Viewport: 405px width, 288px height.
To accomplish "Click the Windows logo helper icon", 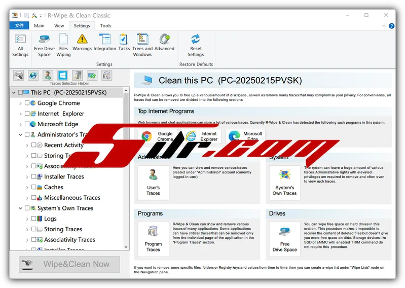I will click(x=62, y=76).
